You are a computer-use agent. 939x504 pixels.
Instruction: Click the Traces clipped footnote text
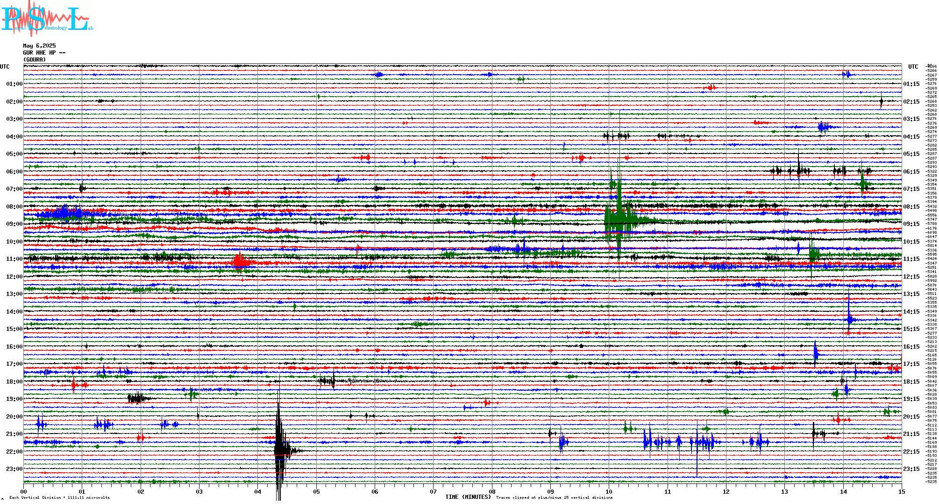click(554, 497)
